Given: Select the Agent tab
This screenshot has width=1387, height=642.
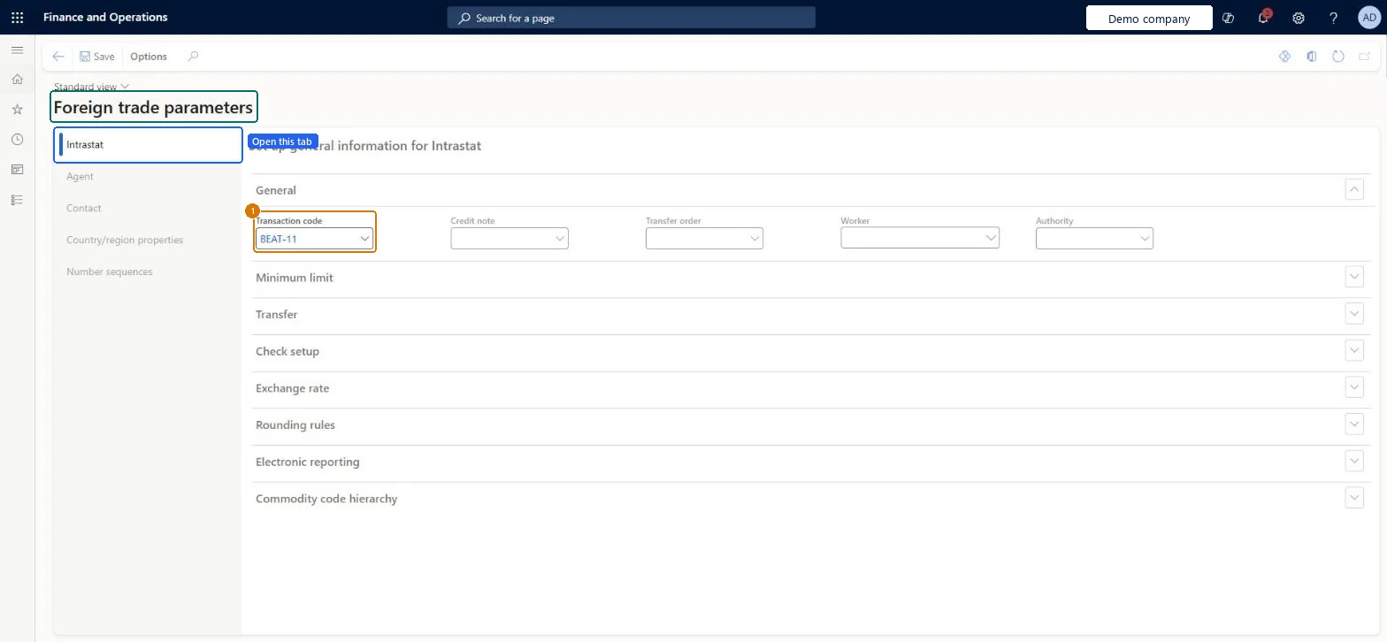Looking at the screenshot, I should click(x=148, y=177).
